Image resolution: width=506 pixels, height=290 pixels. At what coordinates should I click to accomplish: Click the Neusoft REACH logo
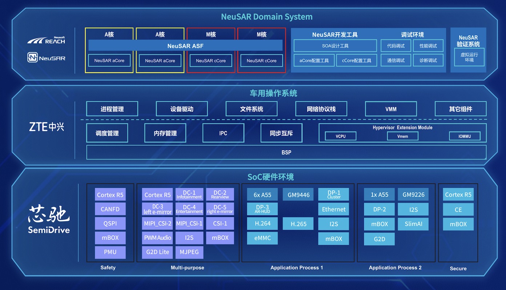pos(46,40)
